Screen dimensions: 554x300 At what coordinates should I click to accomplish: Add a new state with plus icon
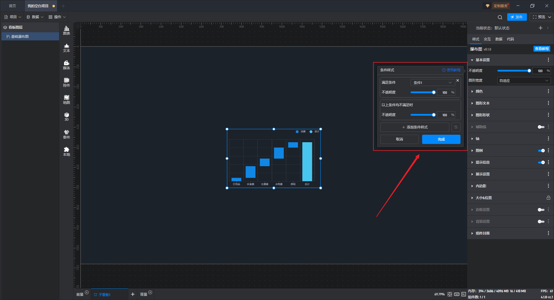tap(540, 28)
